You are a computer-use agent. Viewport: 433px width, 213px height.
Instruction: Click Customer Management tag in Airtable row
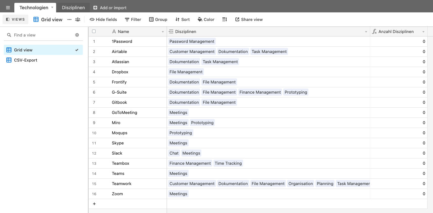pos(192,52)
